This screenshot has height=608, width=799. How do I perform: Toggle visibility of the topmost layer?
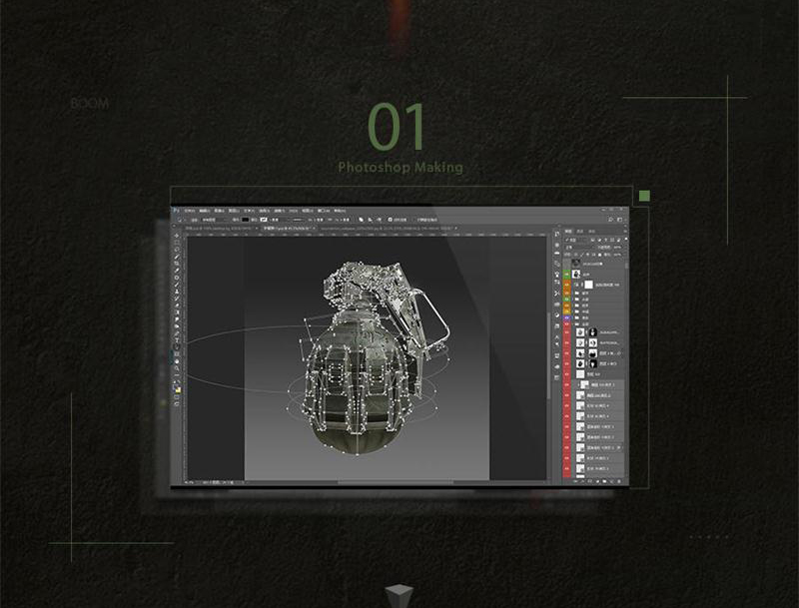[x=565, y=263]
